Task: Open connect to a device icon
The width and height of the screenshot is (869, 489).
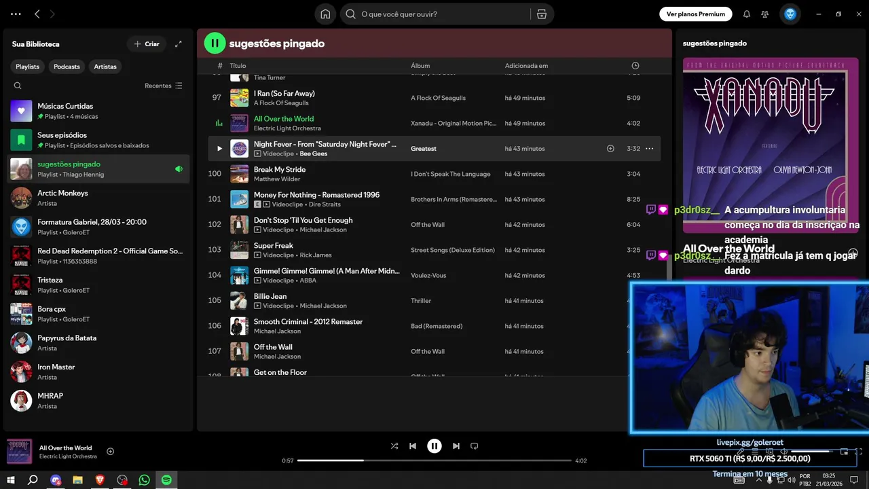Action: pyautogui.click(x=770, y=452)
